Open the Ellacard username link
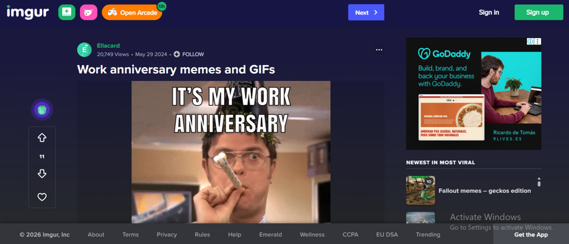Image resolution: width=569 pixels, height=244 pixels. coord(108,46)
